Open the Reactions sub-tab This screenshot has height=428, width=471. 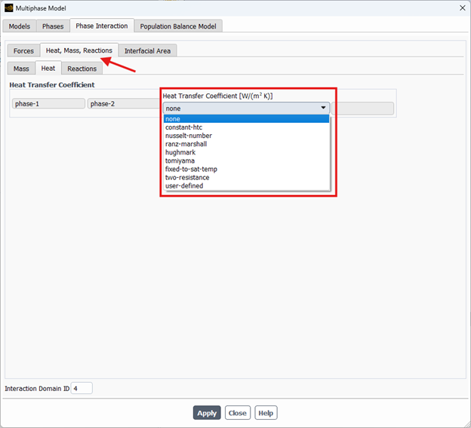coord(82,69)
